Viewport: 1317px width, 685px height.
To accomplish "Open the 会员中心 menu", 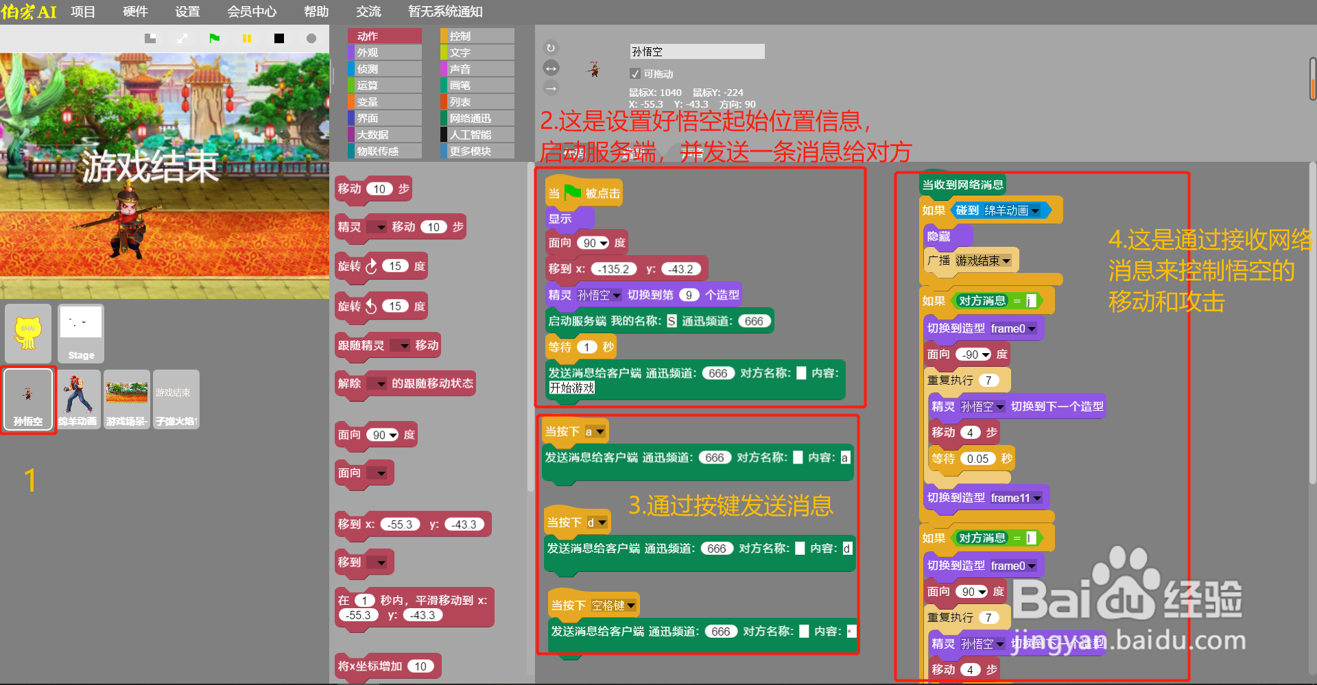I will [x=252, y=12].
